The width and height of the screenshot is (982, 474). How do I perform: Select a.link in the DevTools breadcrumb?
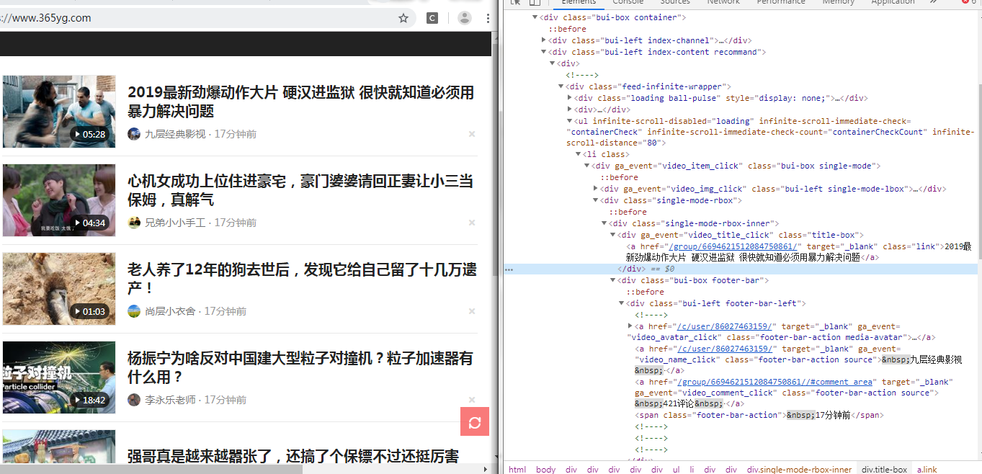point(927,470)
